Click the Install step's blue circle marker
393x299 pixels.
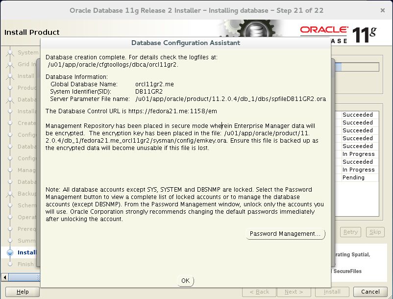[10, 252]
